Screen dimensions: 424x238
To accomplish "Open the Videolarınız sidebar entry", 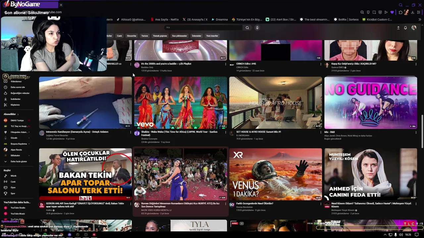I will (x=16, y=81).
